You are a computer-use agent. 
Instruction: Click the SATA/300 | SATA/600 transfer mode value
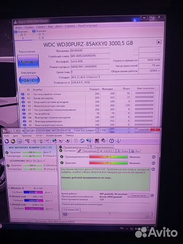tap(90, 66)
